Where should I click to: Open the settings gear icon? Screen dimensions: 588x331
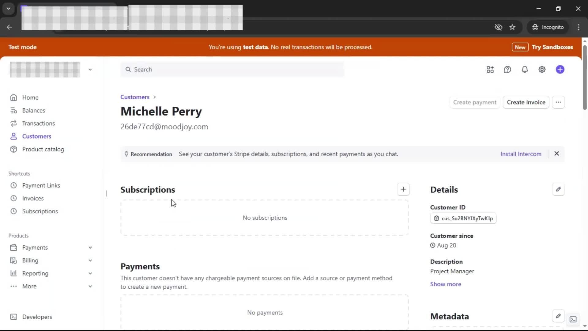542,70
